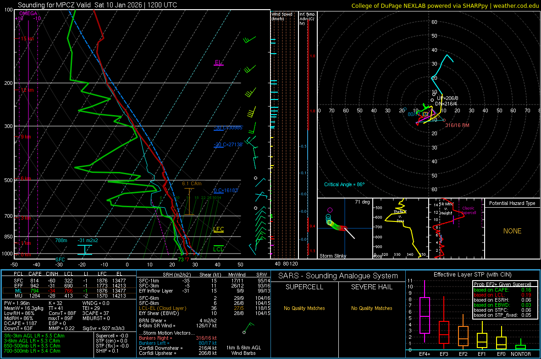541x359 pixels.
Task: Click the UP=206/8 Corfidi label on hodograph
Action: click(x=447, y=99)
